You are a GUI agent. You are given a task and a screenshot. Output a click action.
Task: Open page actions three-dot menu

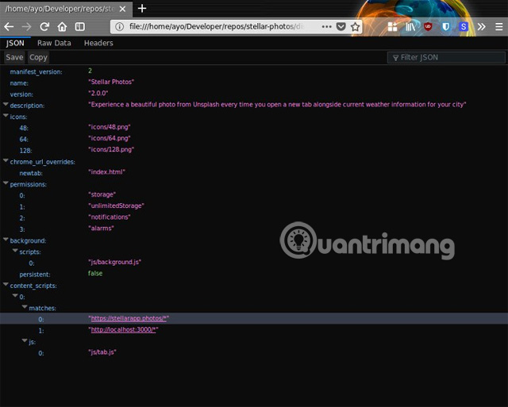pos(326,26)
